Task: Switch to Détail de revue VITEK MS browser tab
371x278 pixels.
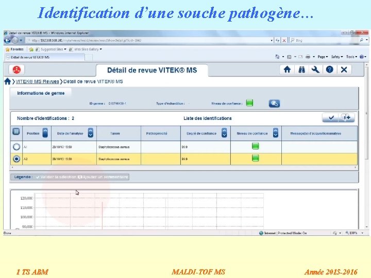Action: [45, 57]
